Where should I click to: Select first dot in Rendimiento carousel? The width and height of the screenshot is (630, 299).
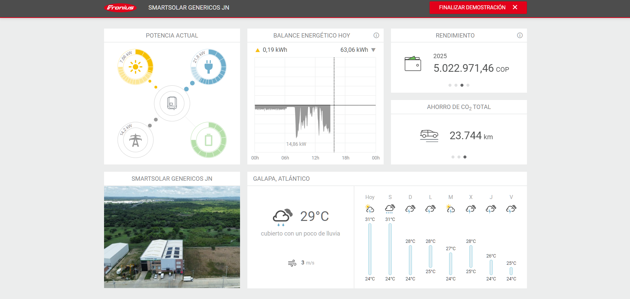450,85
